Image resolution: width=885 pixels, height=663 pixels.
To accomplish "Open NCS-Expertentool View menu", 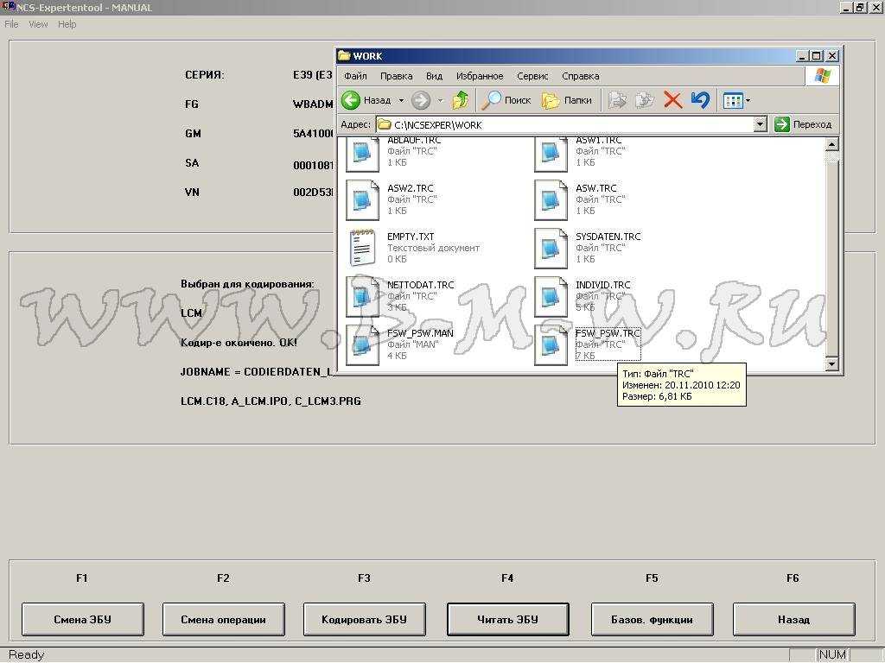I will 38,24.
